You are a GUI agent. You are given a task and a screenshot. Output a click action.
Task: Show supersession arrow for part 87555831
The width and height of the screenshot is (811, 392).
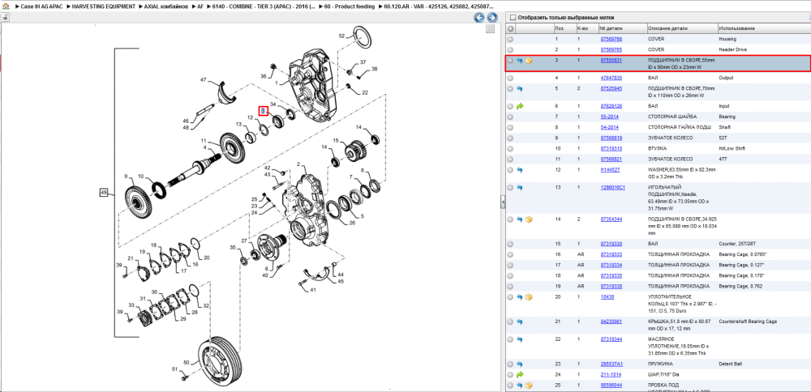pyautogui.click(x=520, y=61)
